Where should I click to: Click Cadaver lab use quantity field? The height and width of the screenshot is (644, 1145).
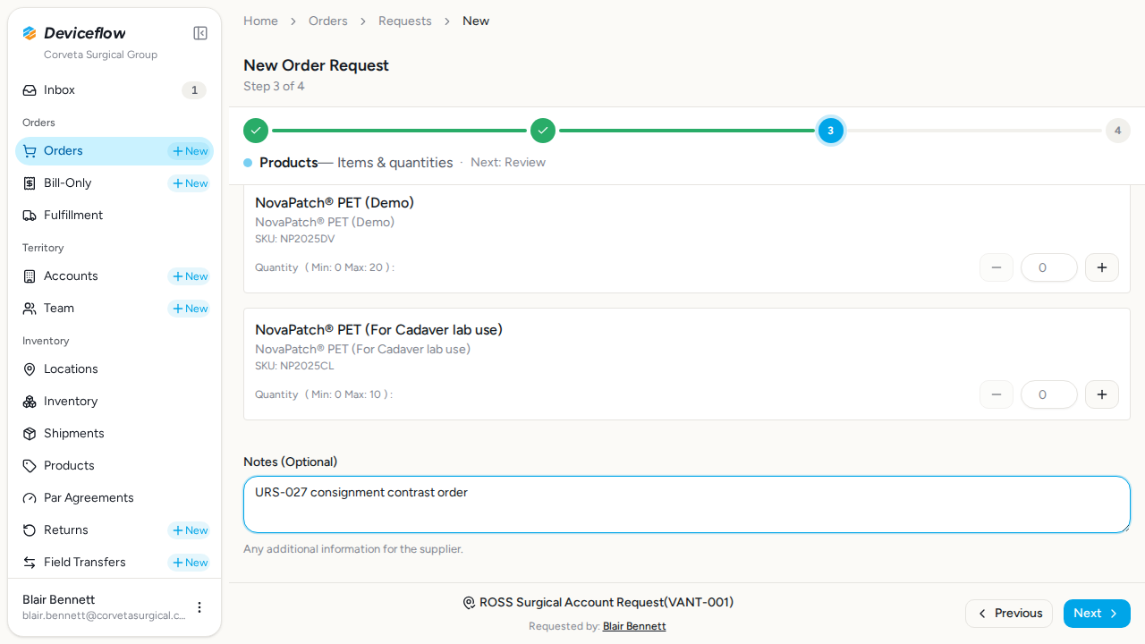[1049, 394]
